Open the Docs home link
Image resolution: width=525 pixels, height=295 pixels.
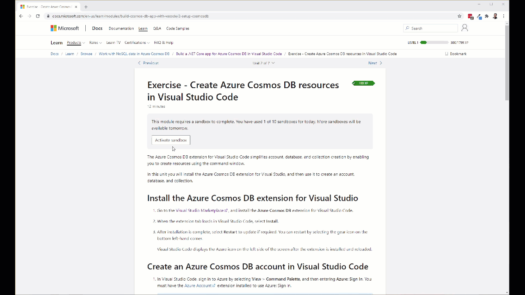click(x=97, y=28)
